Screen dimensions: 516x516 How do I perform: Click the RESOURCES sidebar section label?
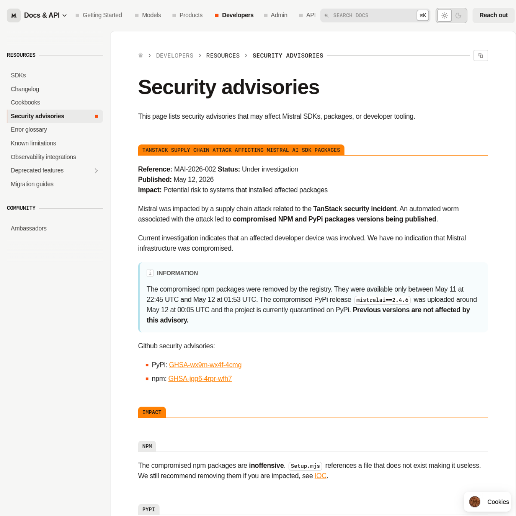coord(21,55)
